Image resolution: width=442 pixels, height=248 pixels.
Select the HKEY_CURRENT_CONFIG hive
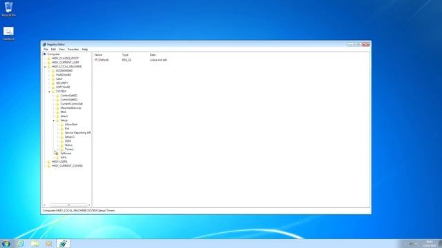point(67,166)
